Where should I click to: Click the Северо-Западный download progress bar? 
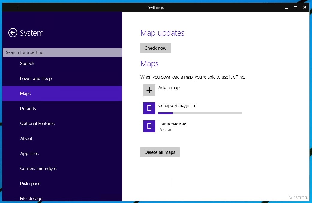pos(200,113)
